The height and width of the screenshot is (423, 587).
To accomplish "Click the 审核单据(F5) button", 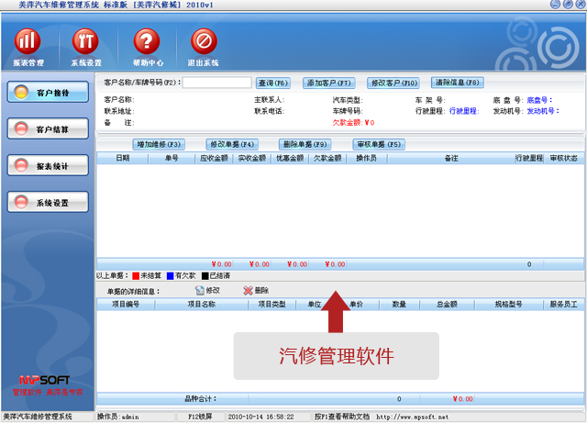I will (x=378, y=144).
